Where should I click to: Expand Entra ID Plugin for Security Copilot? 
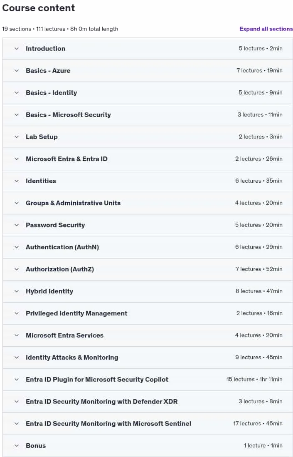pyautogui.click(x=148, y=380)
